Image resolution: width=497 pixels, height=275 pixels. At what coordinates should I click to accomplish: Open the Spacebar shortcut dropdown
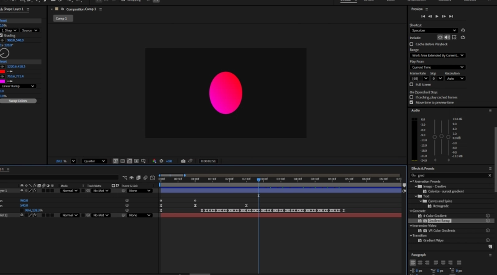point(434,30)
